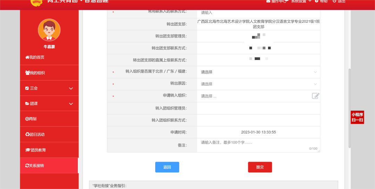This screenshot has width=375, height=189.
Task: Click the 备注 remarks text area
Action: 258,145
